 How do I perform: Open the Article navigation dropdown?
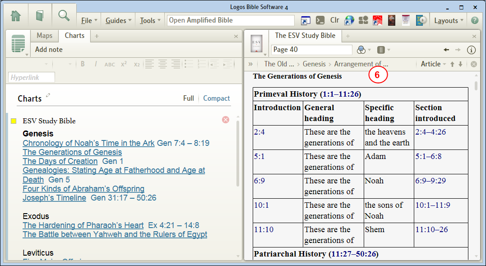(x=433, y=64)
